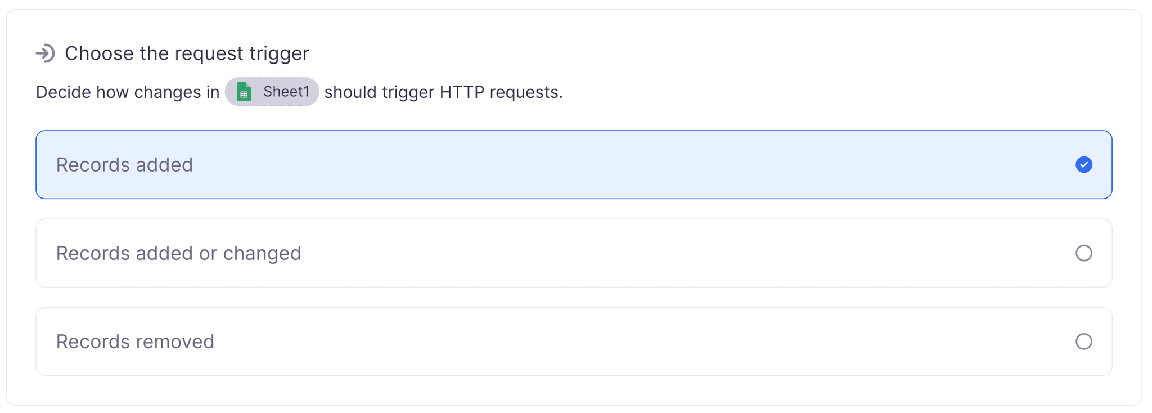Viewport: 1152px width, 413px height.
Task: Click the empty radio circle on Records removed
Action: 1084,341
